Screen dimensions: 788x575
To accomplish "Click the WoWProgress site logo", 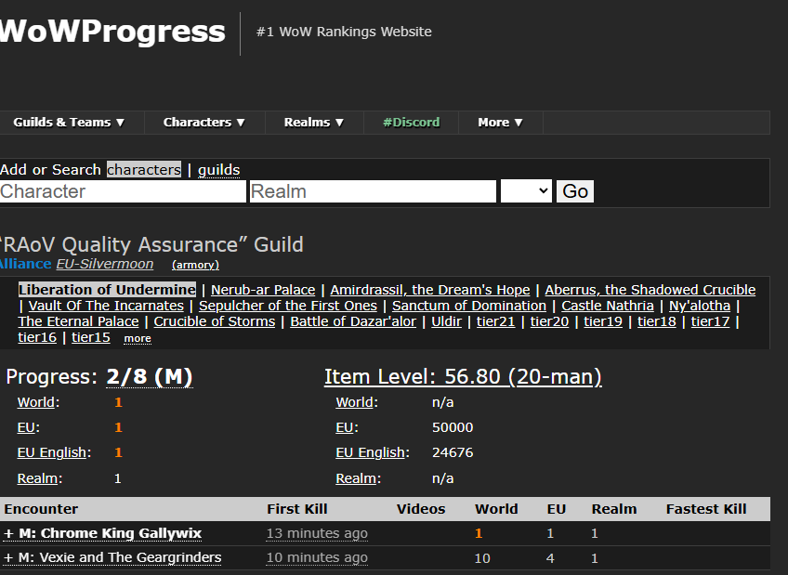I will tap(112, 32).
